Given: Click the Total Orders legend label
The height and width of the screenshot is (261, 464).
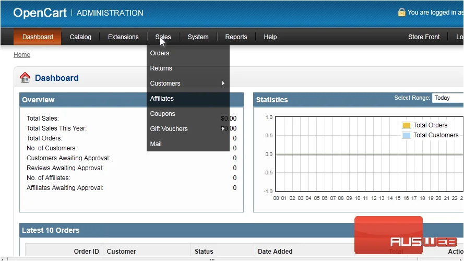Looking at the screenshot, I should (x=430, y=125).
